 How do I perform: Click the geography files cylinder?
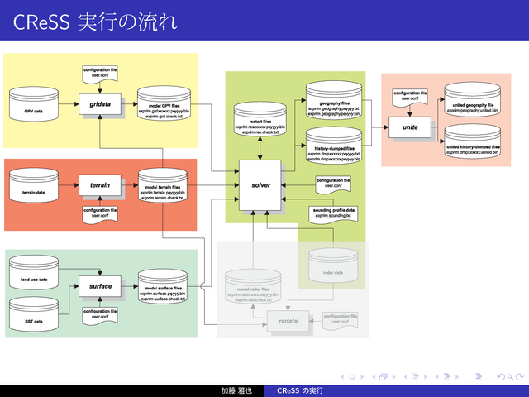pos(334,100)
